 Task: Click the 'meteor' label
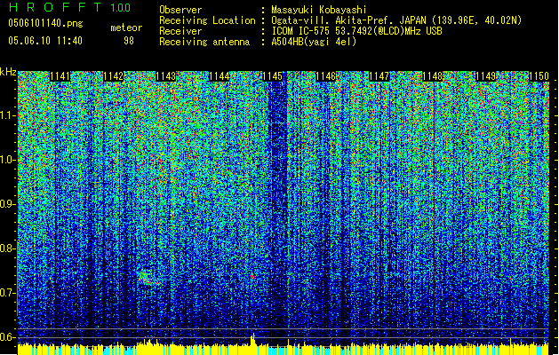point(126,28)
